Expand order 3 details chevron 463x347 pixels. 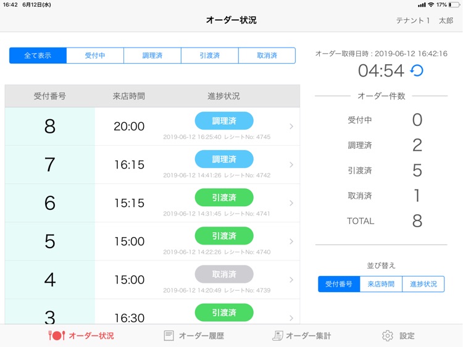tap(291, 318)
